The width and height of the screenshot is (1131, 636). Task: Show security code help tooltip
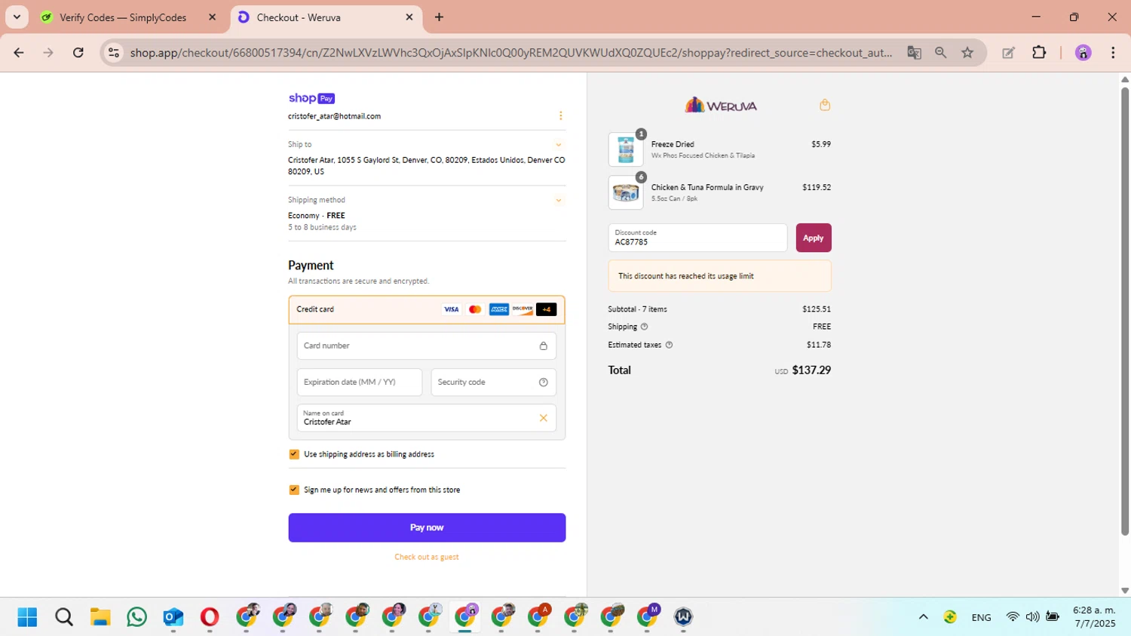coord(543,382)
